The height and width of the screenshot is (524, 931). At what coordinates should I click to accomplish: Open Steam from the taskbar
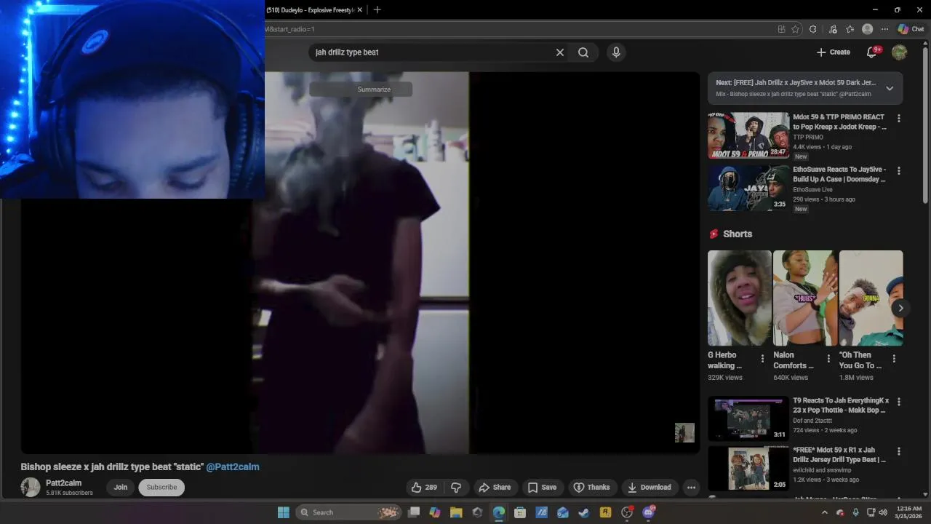(x=583, y=512)
